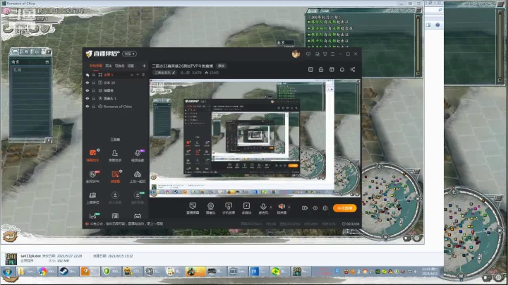
Task: Click the lock icon in stream header
Action: point(321,69)
